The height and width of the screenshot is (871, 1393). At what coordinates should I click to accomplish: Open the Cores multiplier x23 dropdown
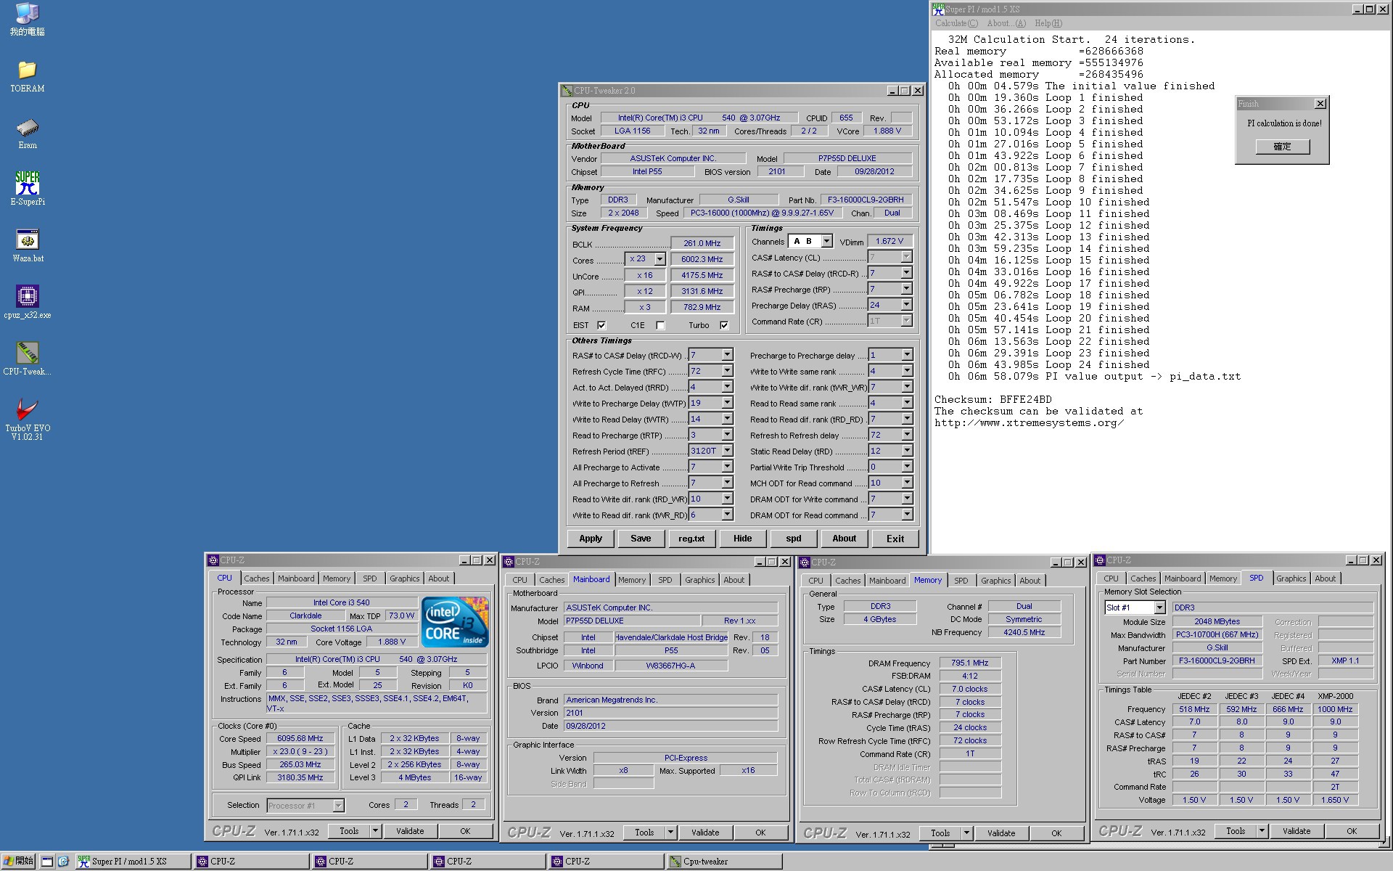click(x=659, y=259)
